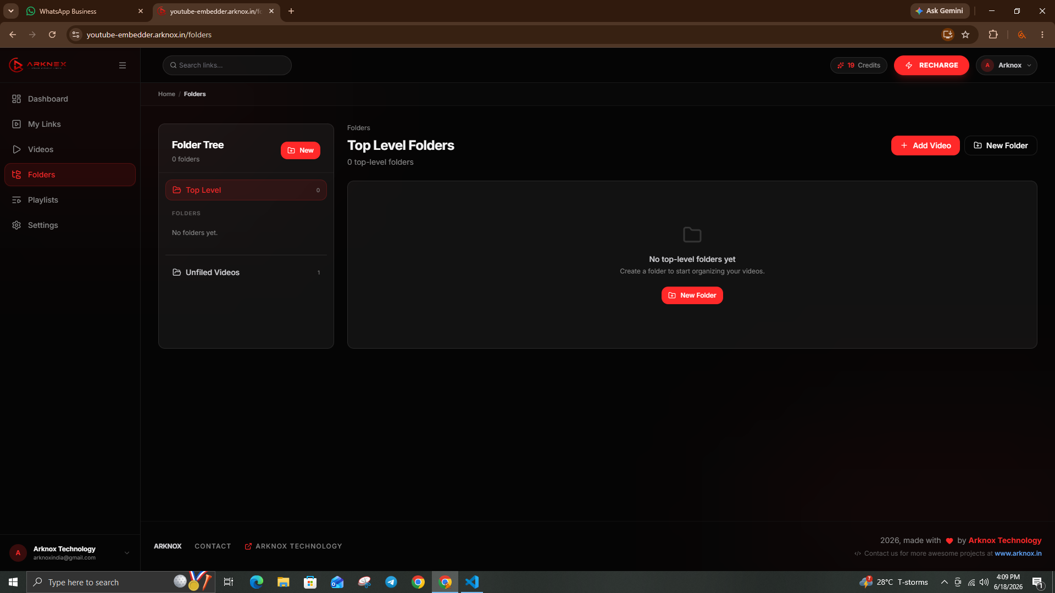The image size is (1055, 593).
Task: Click the Arknex logo in sidebar
Action: coord(37,65)
